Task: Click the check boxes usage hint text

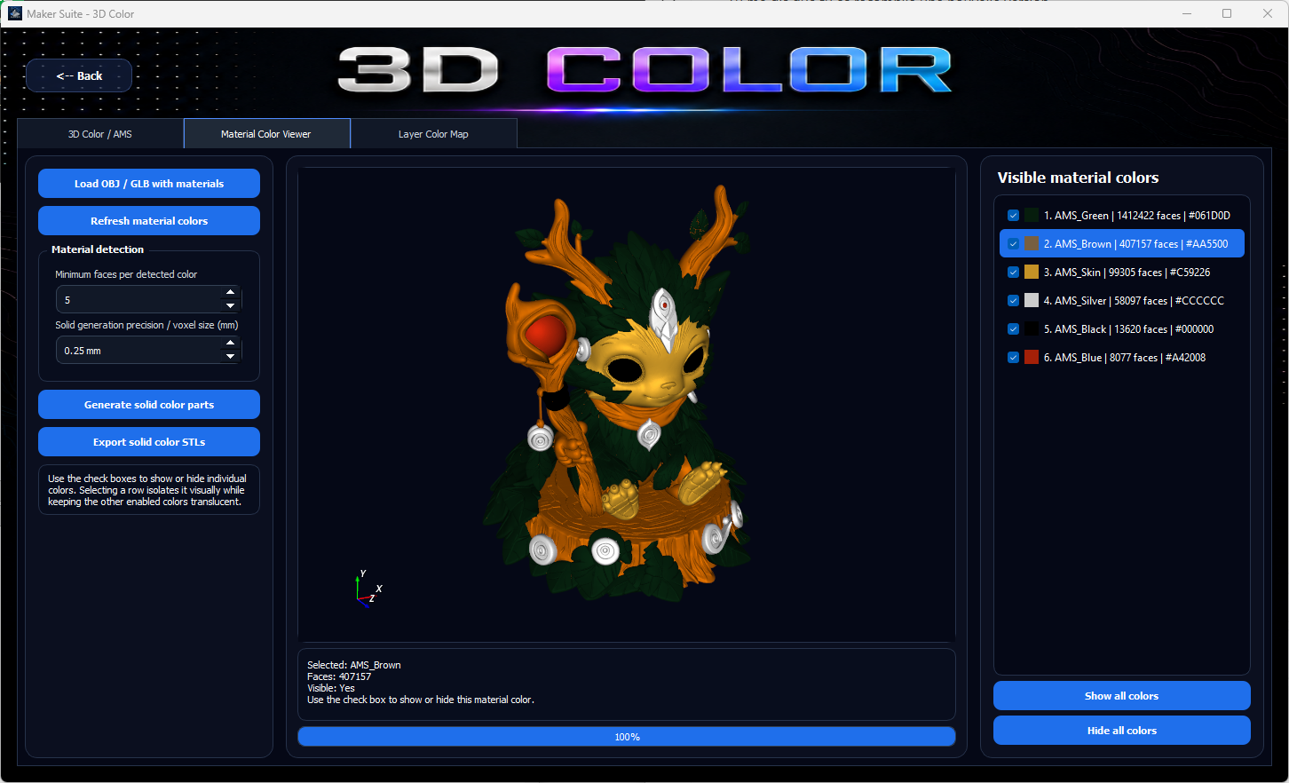Action: [147, 490]
